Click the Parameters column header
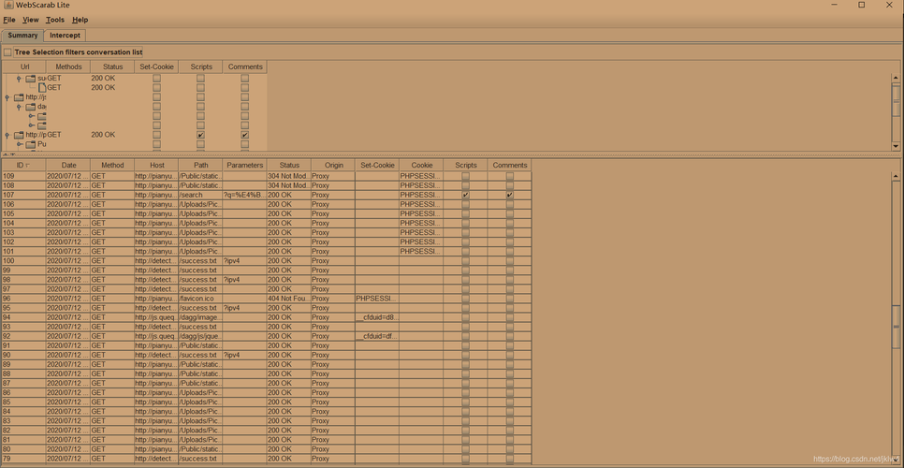The image size is (904, 468). (x=244, y=165)
